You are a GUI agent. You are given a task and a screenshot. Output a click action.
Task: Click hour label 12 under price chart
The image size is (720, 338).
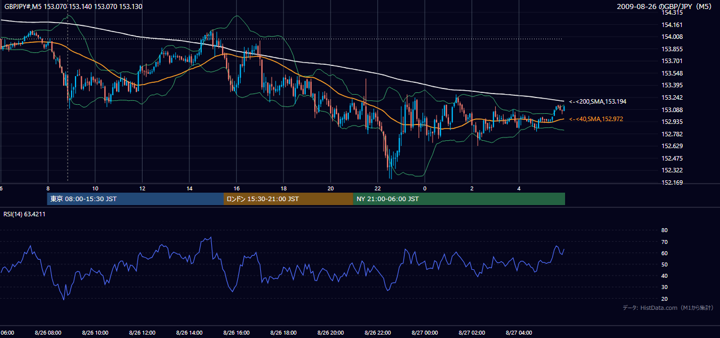tap(143, 189)
